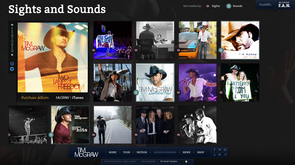Open iTunes link under featured album
This screenshot has width=295, height=165.
[x=78, y=98]
